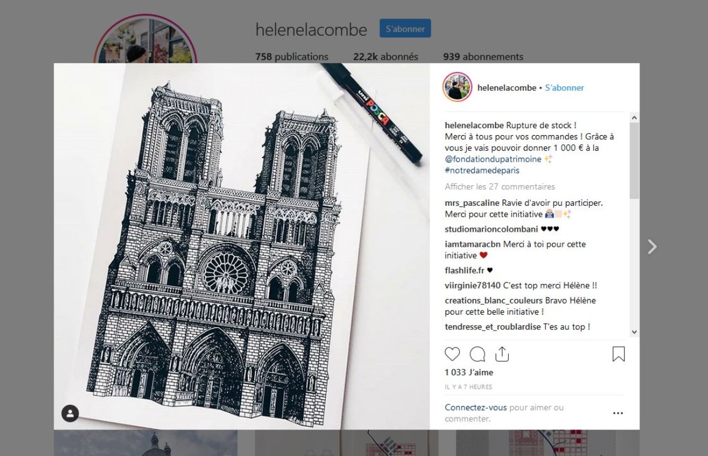708x456 pixels.
Task: Open creations_blanc_couleurs commenter profile
Action: pyautogui.click(x=494, y=301)
